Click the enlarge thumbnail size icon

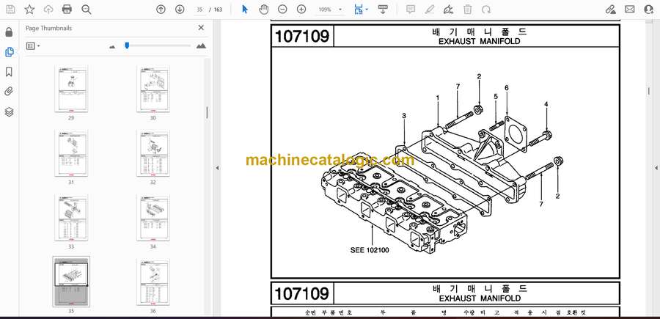pos(201,46)
